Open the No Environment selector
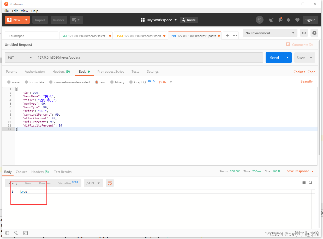Screen dimensions: 323x239 270,33
